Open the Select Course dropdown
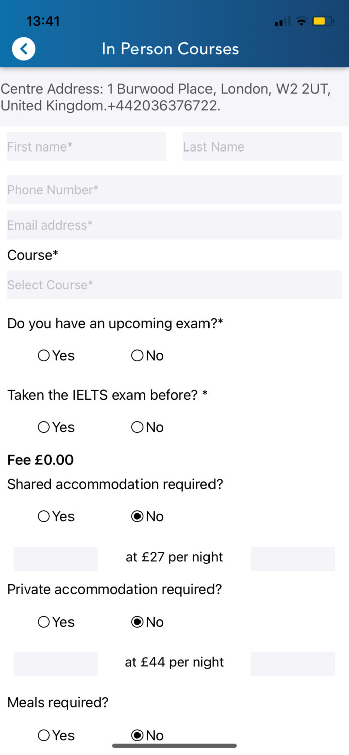This screenshot has width=349, height=755. pos(174,284)
